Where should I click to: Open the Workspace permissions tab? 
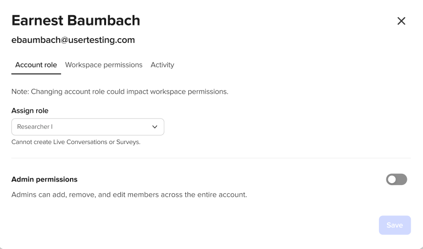point(104,65)
